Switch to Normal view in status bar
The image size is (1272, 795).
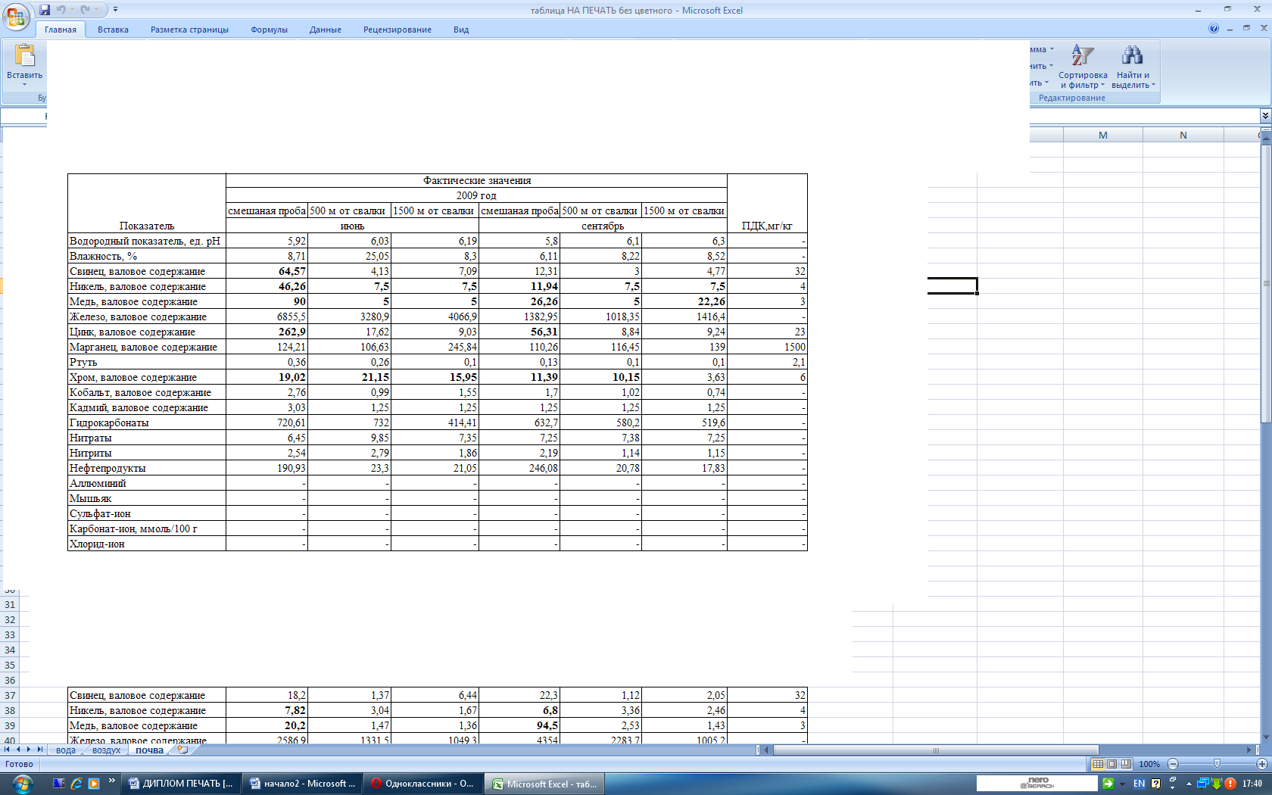pos(1098,764)
